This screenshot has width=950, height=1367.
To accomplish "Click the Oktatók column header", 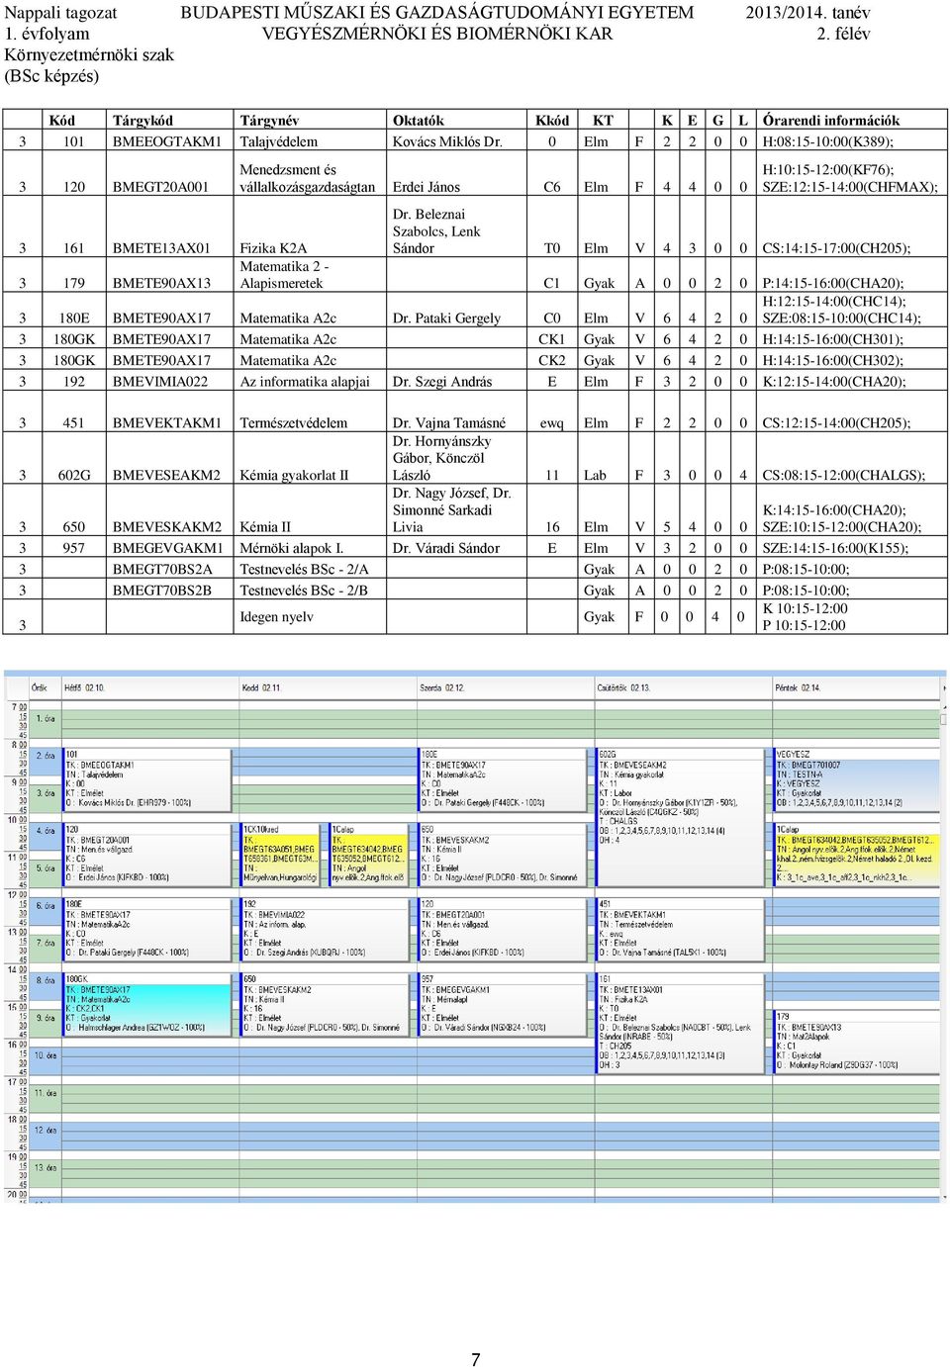I will pyautogui.click(x=419, y=121).
